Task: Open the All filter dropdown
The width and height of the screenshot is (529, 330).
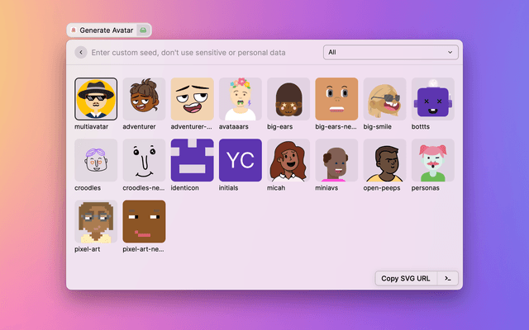Action: tap(390, 53)
